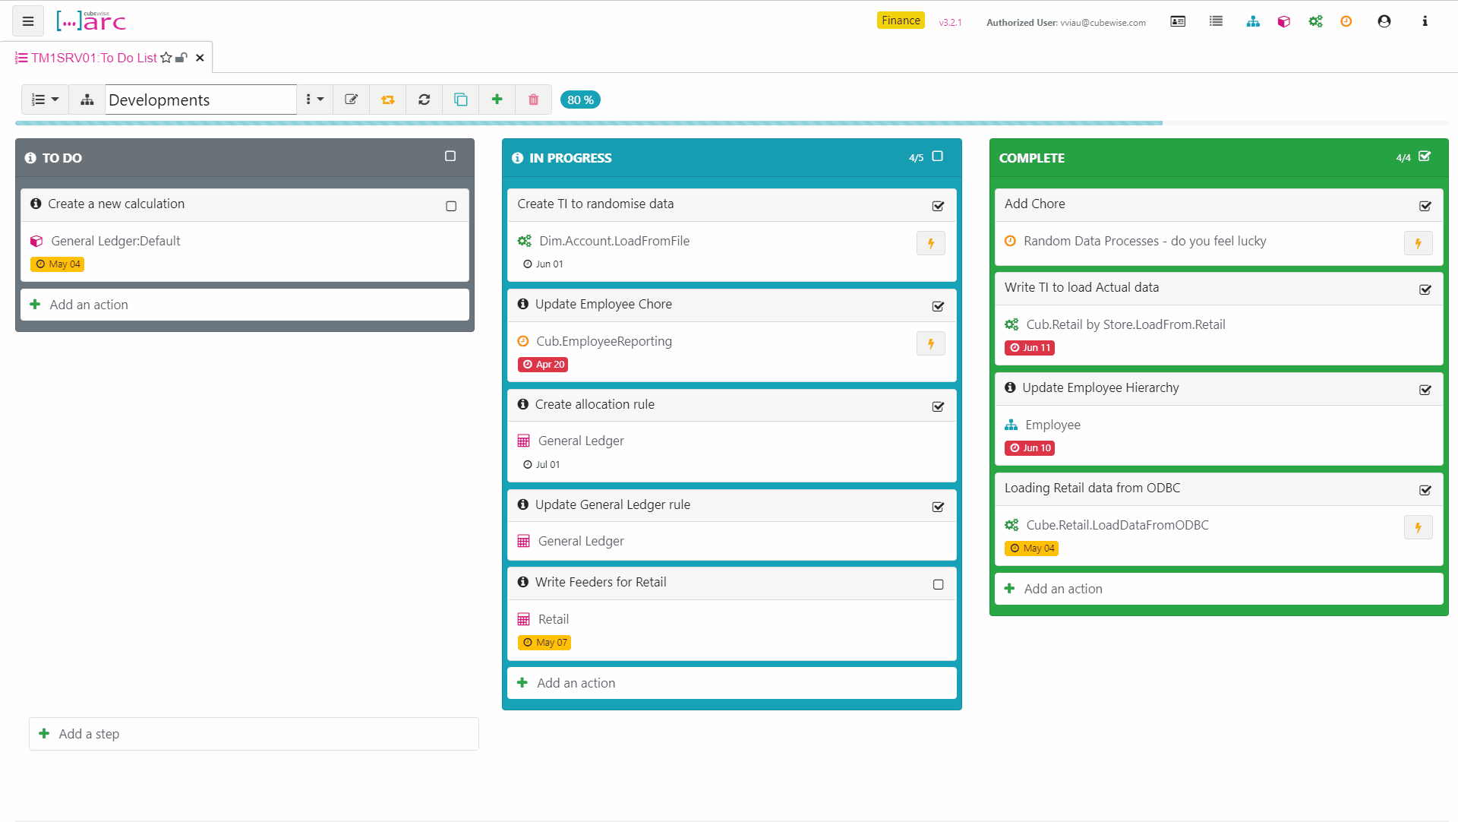
Task: Uncheck the Create TI to randomise data checkbox
Action: pyautogui.click(x=938, y=206)
